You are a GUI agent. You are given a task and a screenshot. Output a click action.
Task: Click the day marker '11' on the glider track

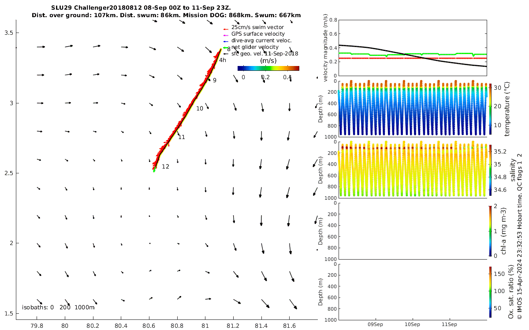pos(182,137)
